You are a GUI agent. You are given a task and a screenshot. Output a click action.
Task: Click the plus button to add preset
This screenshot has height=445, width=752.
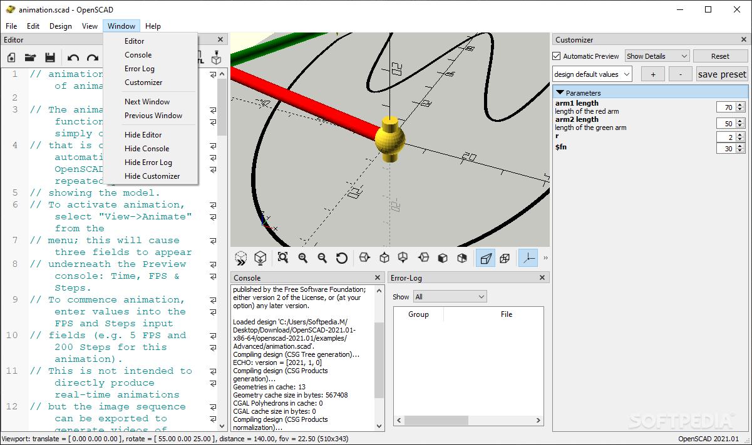pyautogui.click(x=653, y=74)
